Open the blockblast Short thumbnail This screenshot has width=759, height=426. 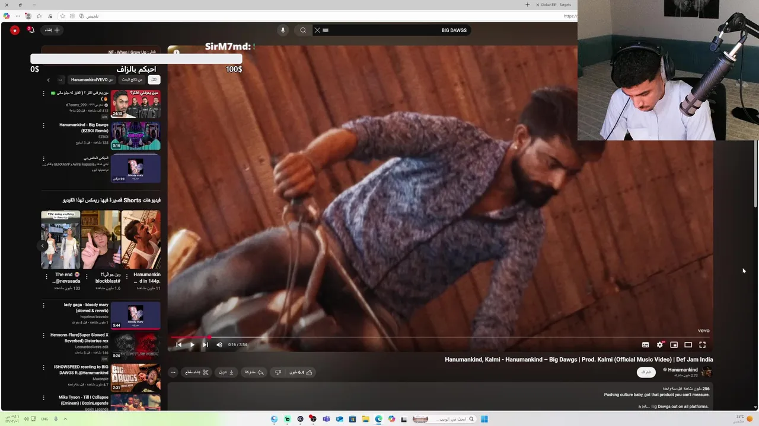pos(101,240)
